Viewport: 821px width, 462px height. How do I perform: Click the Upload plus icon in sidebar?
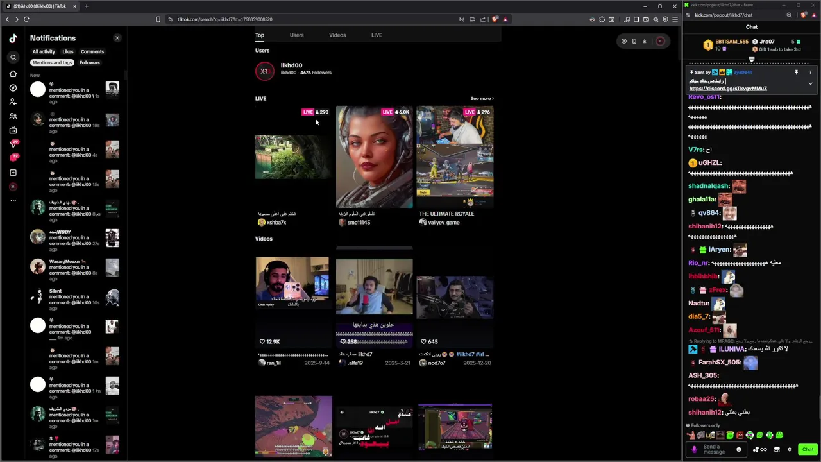(x=13, y=173)
